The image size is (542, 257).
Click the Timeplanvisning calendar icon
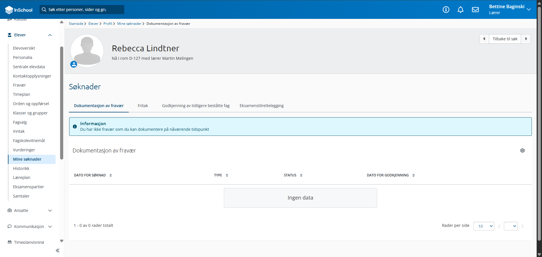coord(10,242)
